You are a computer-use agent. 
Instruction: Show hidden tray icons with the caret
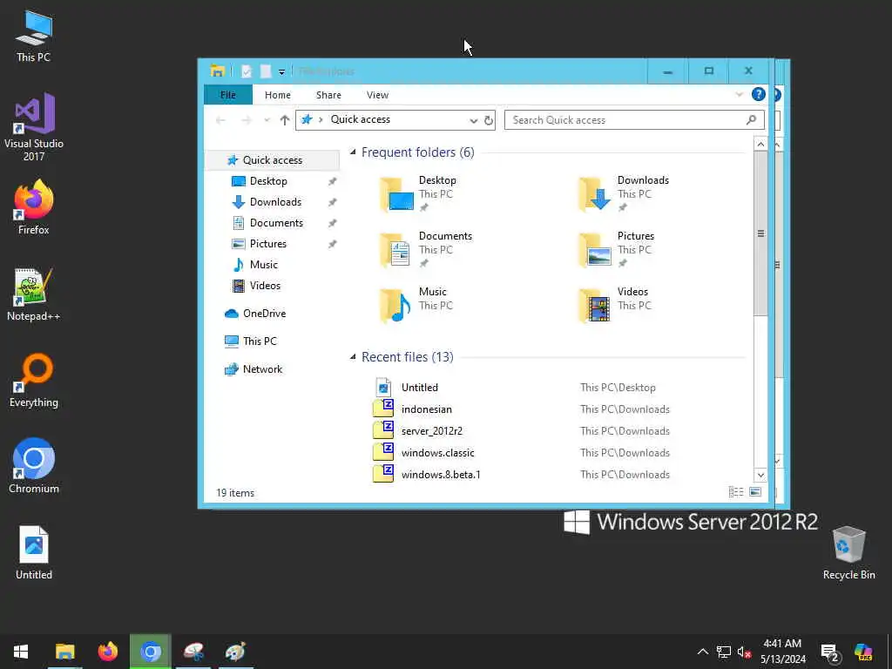tap(703, 652)
